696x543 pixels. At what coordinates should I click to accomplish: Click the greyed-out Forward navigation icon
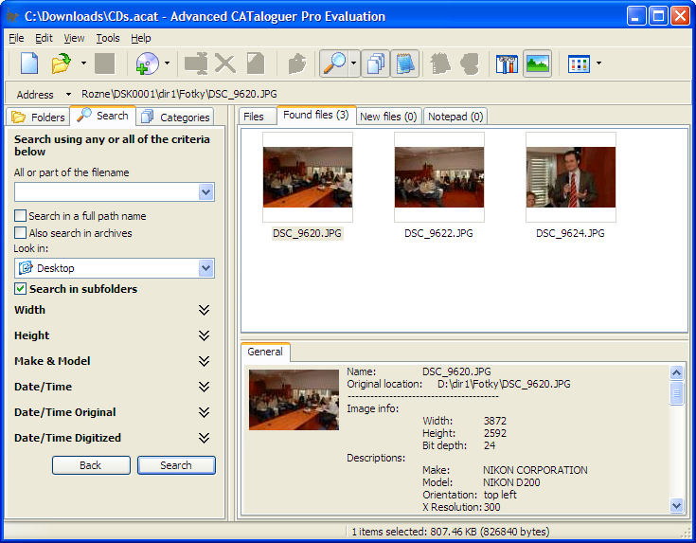(x=470, y=63)
